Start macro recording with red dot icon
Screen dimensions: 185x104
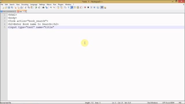click(85, 8)
